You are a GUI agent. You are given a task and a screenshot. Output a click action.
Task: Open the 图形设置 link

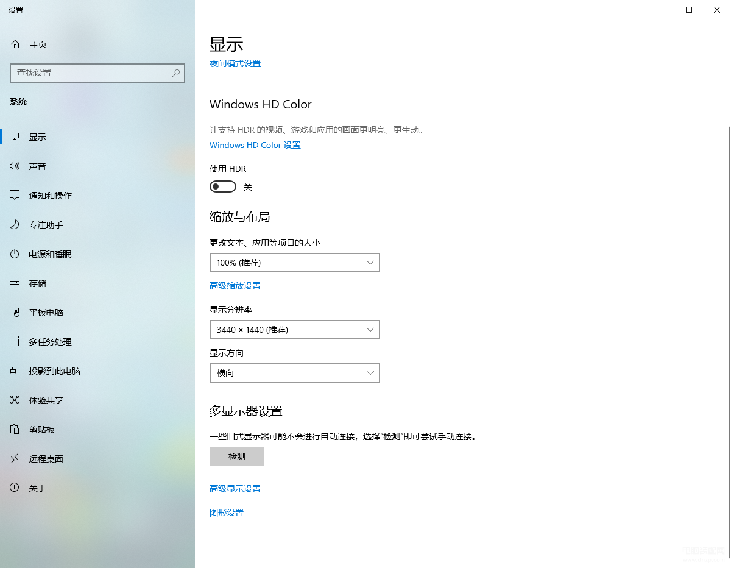tap(227, 513)
